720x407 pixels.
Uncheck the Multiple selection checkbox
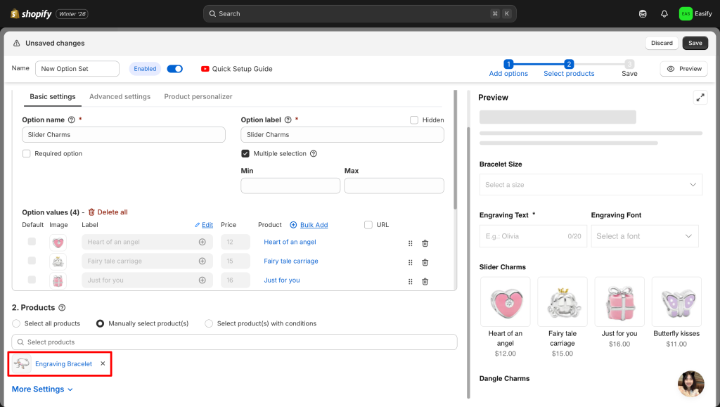pyautogui.click(x=245, y=154)
